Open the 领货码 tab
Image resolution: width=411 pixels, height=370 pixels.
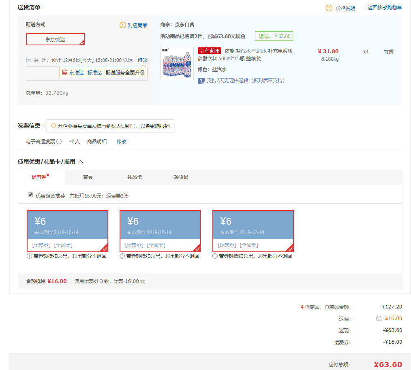181,177
